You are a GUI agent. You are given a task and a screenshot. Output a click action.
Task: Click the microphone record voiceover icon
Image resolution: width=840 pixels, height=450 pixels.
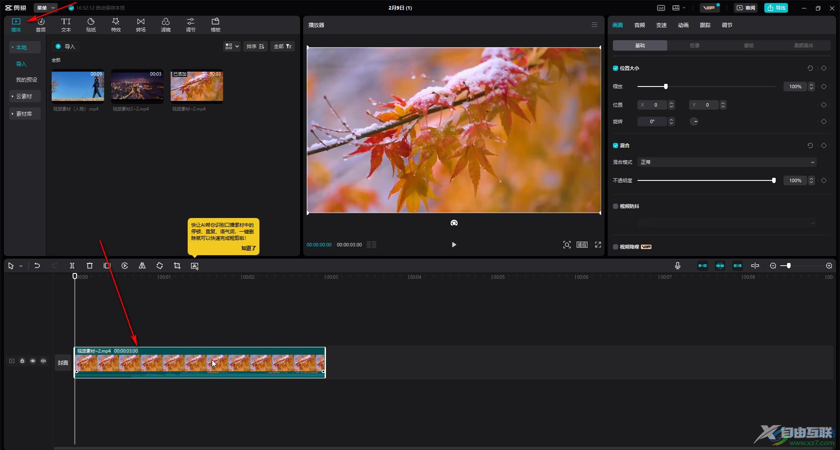pos(678,266)
